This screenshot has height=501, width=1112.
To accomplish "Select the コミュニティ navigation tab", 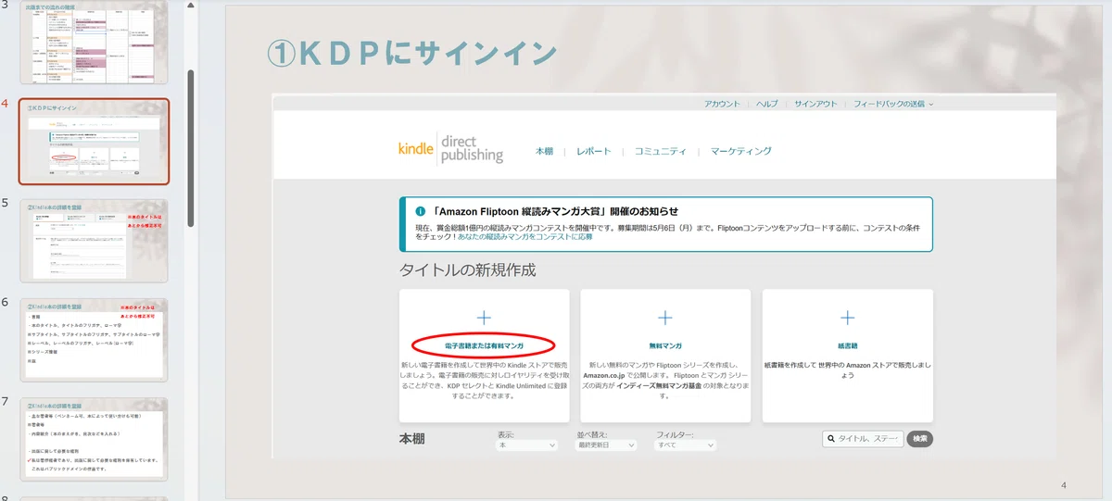I will (660, 151).
